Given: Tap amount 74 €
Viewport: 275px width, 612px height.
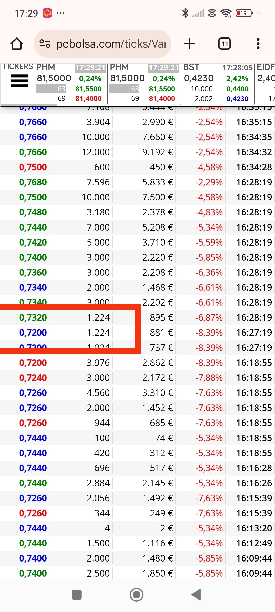Looking at the screenshot, I should (164, 438).
